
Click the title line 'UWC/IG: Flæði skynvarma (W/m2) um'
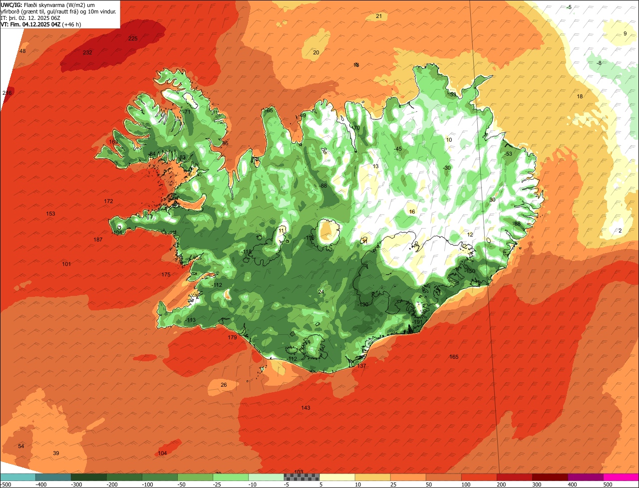pyautogui.click(x=48, y=4)
